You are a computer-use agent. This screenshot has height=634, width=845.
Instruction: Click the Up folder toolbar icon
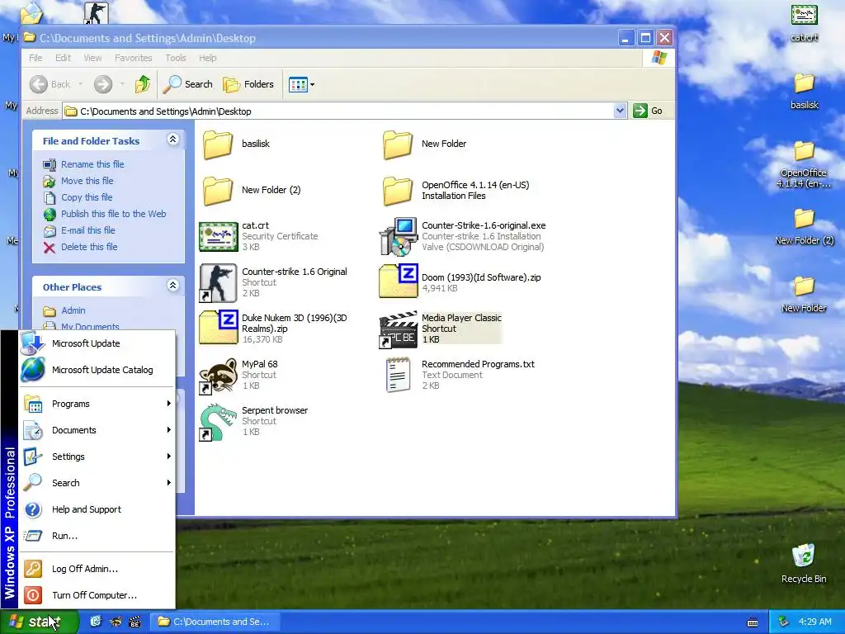[142, 84]
